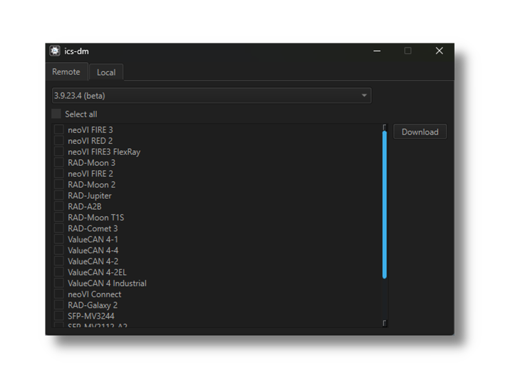Switch to the Local tab

(x=106, y=73)
